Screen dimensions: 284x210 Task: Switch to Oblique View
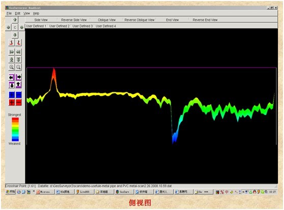pos(107,20)
